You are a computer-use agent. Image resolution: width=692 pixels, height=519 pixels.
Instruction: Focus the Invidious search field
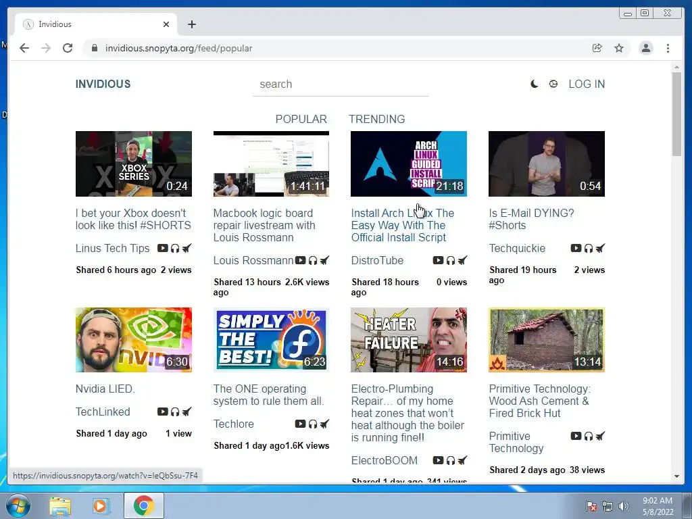(x=341, y=84)
